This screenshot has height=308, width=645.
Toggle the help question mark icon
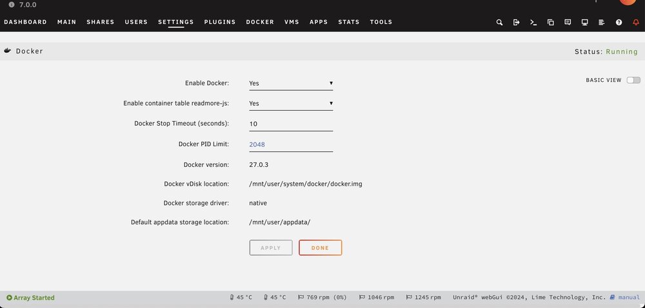coord(619,22)
